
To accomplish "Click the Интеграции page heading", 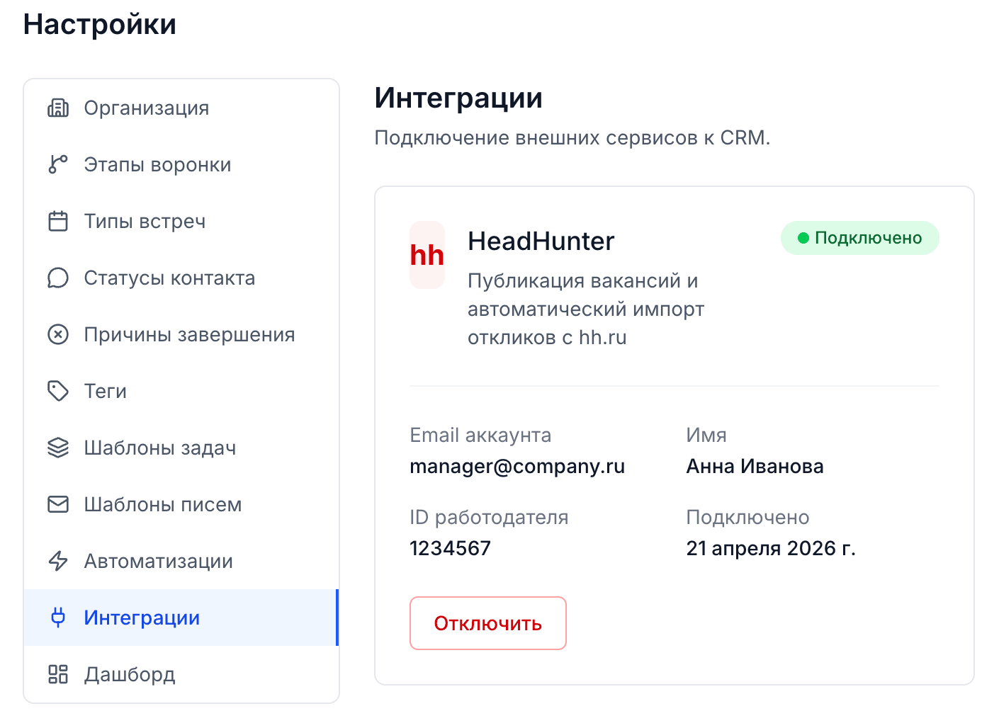I will point(458,98).
